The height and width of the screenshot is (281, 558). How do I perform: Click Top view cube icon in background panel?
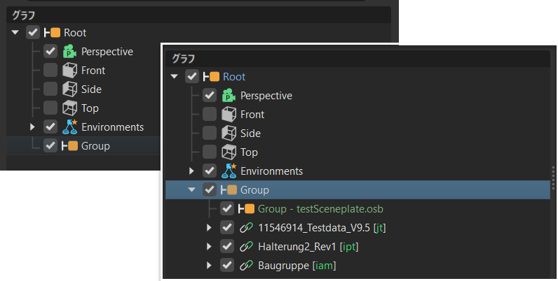[x=69, y=108]
